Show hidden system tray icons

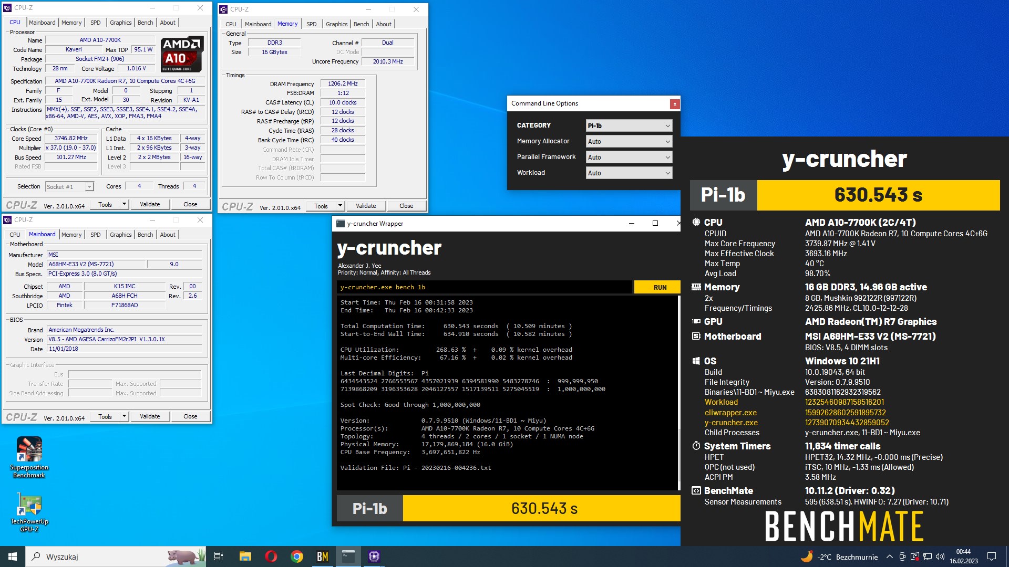tap(889, 557)
